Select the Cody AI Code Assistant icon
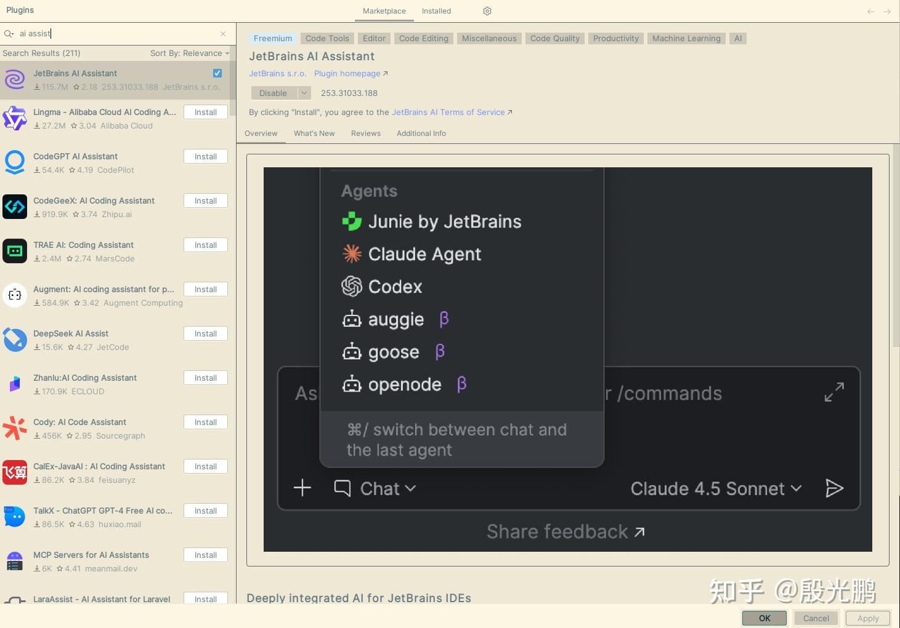The height and width of the screenshot is (628, 900). click(15, 428)
